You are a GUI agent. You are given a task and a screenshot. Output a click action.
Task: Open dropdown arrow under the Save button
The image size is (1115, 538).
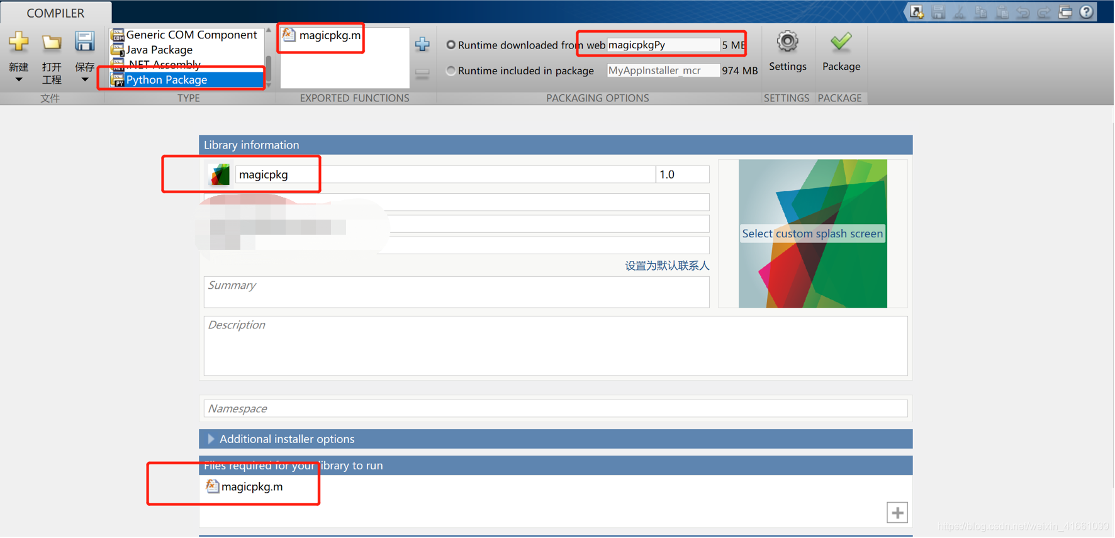84,80
